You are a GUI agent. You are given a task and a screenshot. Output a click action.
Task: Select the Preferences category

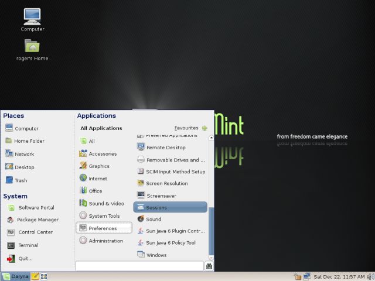coord(104,228)
